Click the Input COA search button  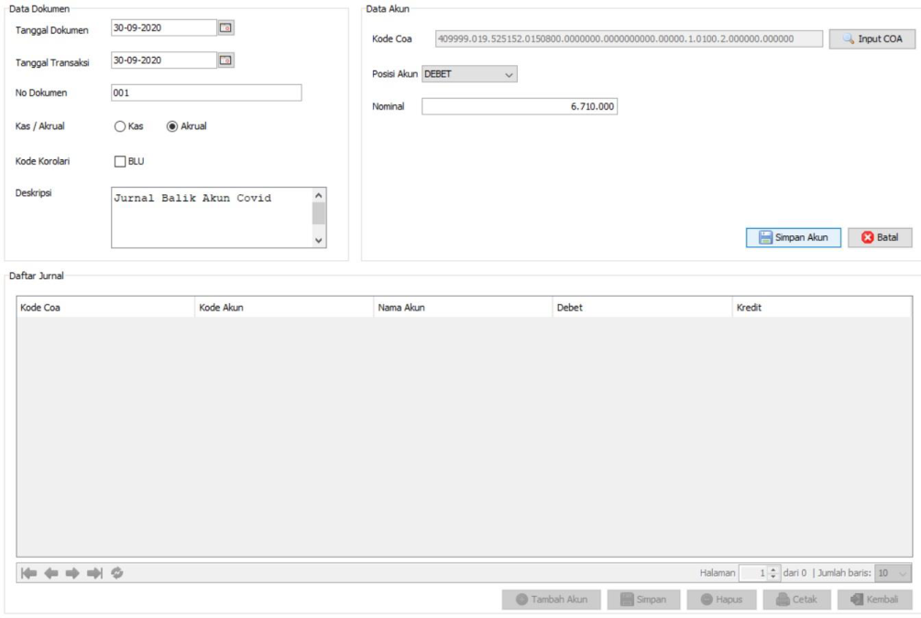click(x=872, y=38)
